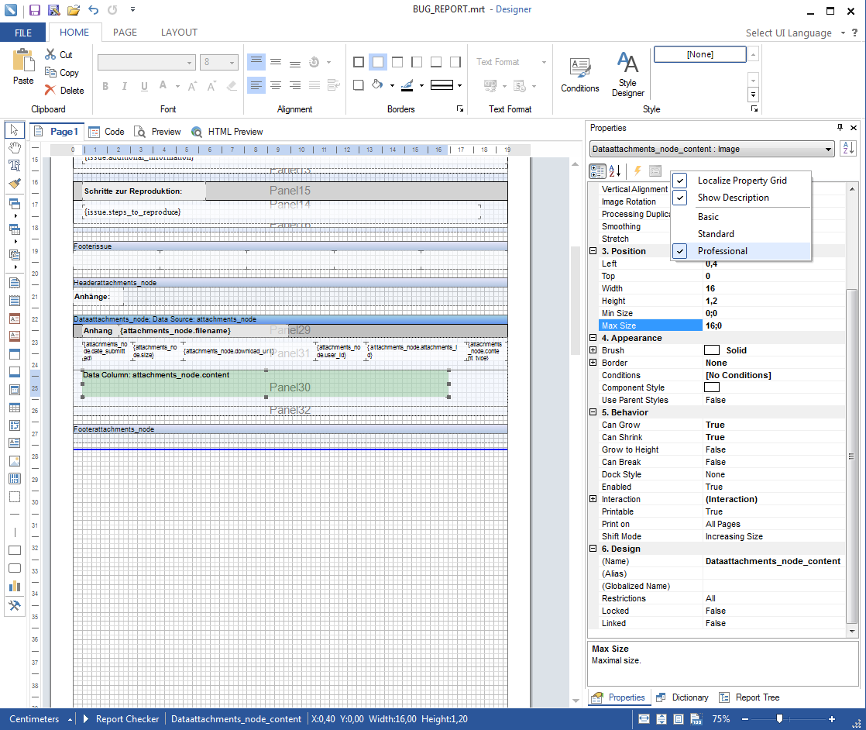
Task: Click the Component Style color swatch
Action: 712,387
